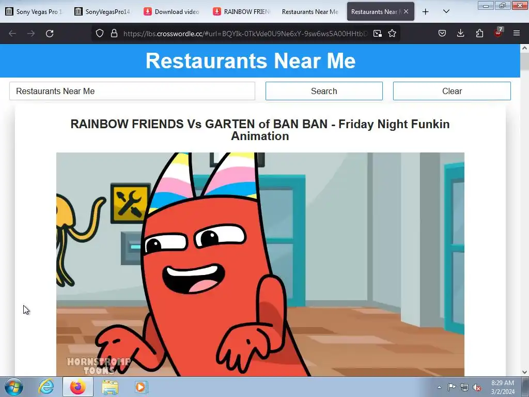Open the extensions puzzle icon
This screenshot has width=529, height=397.
coord(479,33)
